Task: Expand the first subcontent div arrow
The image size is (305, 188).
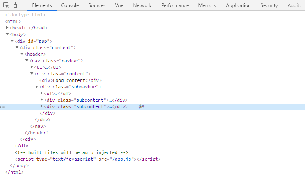Action: [42, 100]
